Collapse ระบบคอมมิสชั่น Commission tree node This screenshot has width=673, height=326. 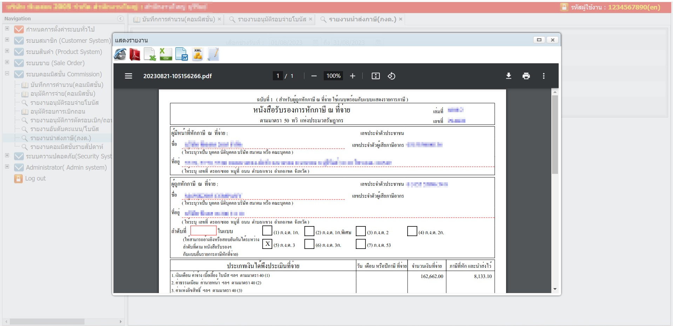[7, 74]
